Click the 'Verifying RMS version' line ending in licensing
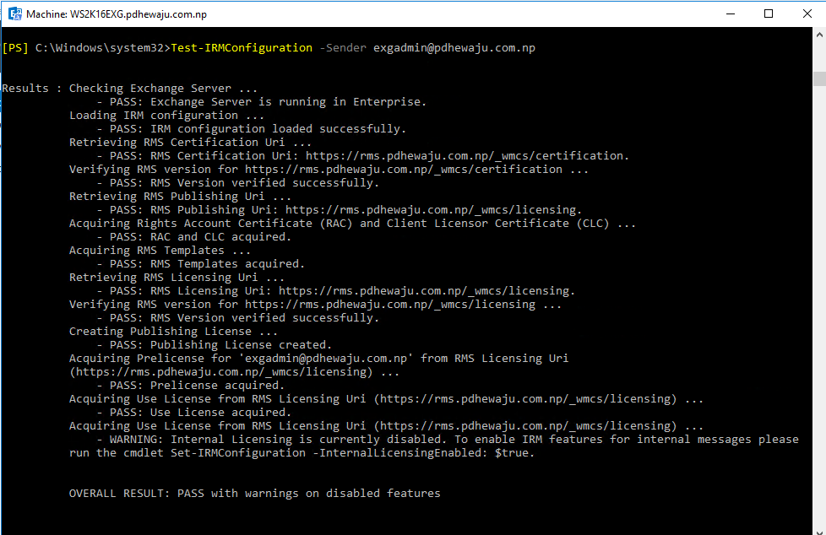This screenshot has height=535, width=826. 315,305
